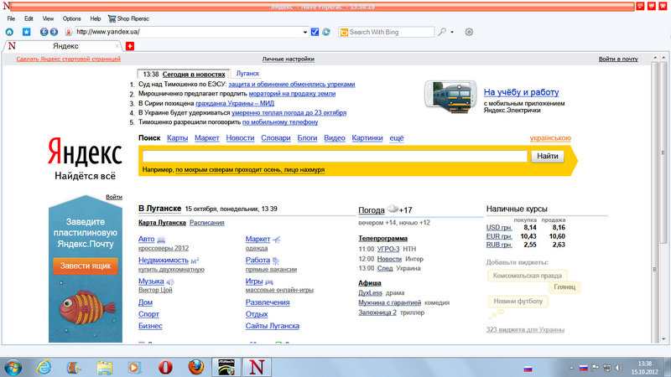Image resolution: width=671 pixels, height=377 pixels.
Task: Click the gamepad icon next to Игры
Action: coord(268,282)
